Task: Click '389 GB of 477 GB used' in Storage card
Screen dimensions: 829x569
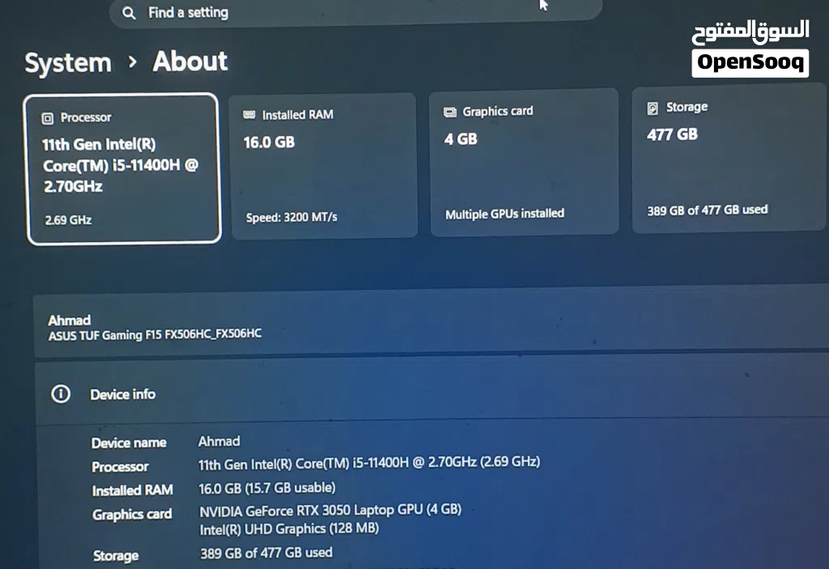Action: (x=708, y=210)
